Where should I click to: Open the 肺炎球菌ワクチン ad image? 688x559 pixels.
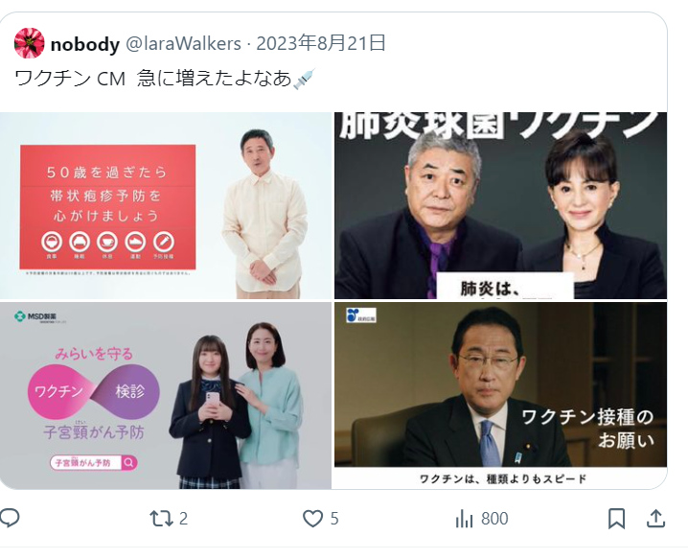pyautogui.click(x=500, y=205)
